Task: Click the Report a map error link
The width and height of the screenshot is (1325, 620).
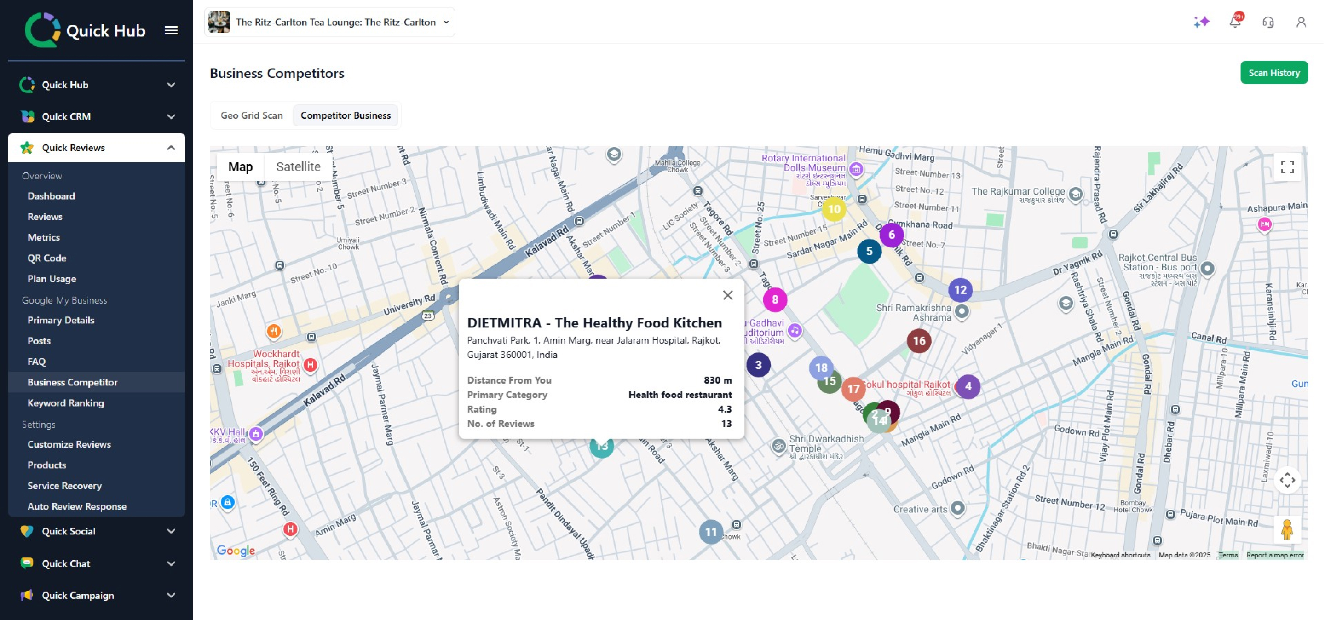Action: pos(1274,555)
